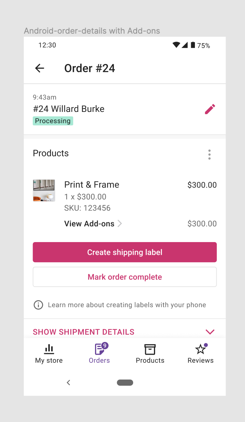The height and width of the screenshot is (422, 245).
Task: Switch to the Reviews tab
Action: [200, 353]
